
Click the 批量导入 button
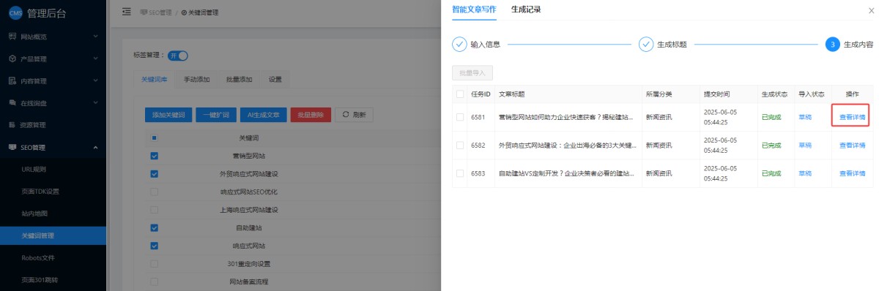(472, 72)
